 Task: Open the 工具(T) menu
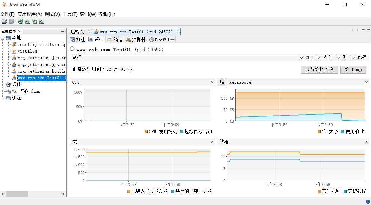(x=70, y=14)
